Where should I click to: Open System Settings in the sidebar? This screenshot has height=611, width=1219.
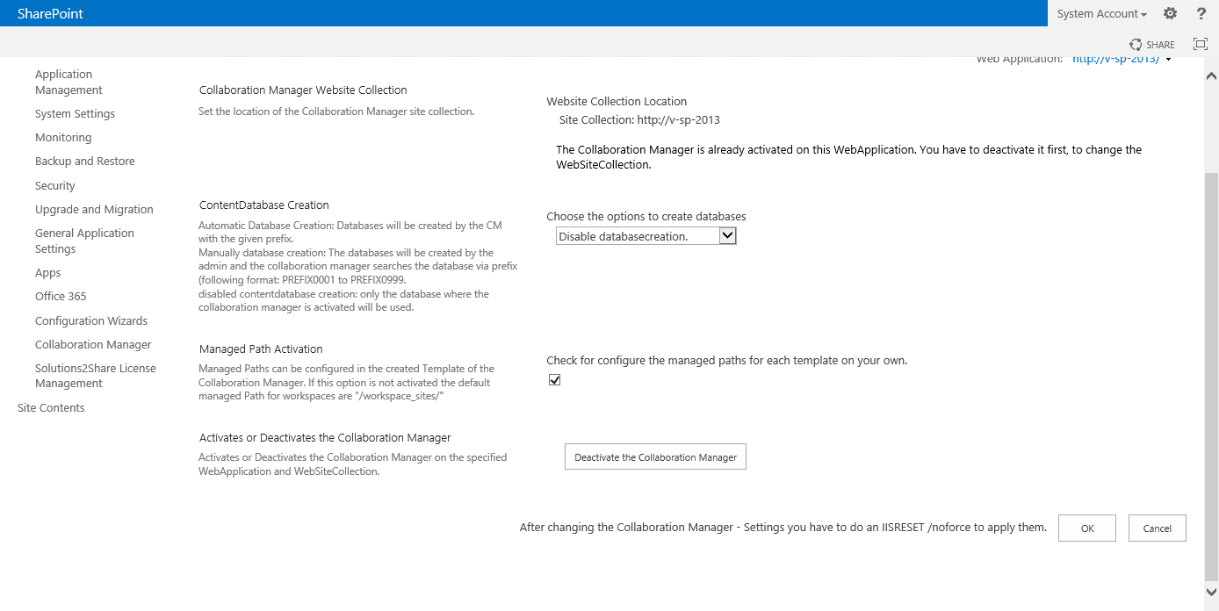[x=75, y=114]
